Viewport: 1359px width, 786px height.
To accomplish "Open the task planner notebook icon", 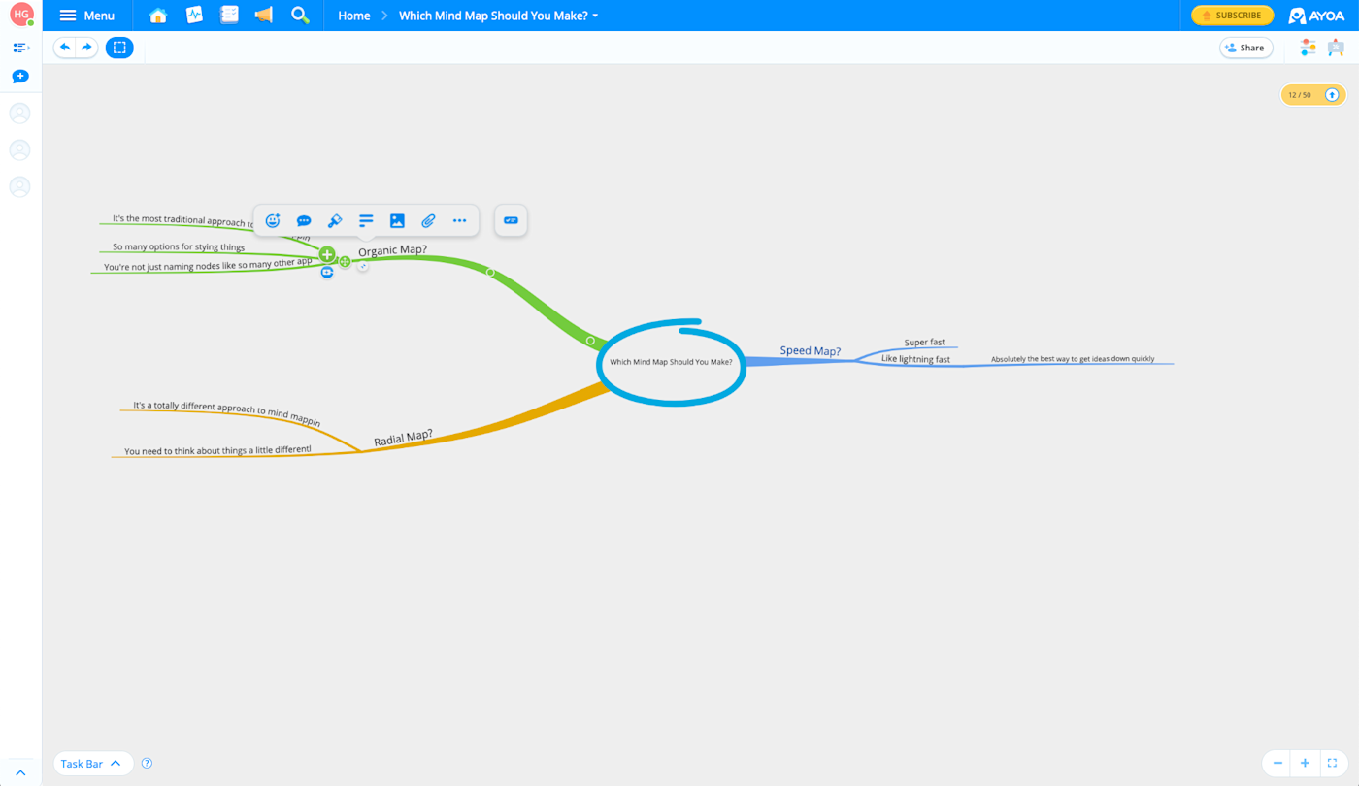I will [x=229, y=16].
